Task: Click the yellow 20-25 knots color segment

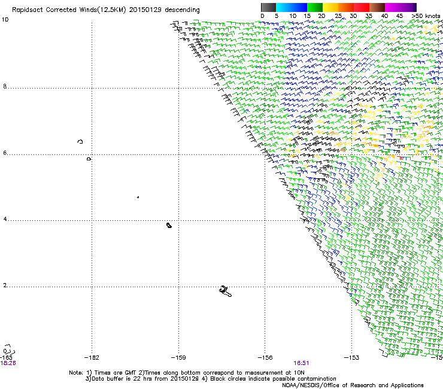Action: pos(330,7)
